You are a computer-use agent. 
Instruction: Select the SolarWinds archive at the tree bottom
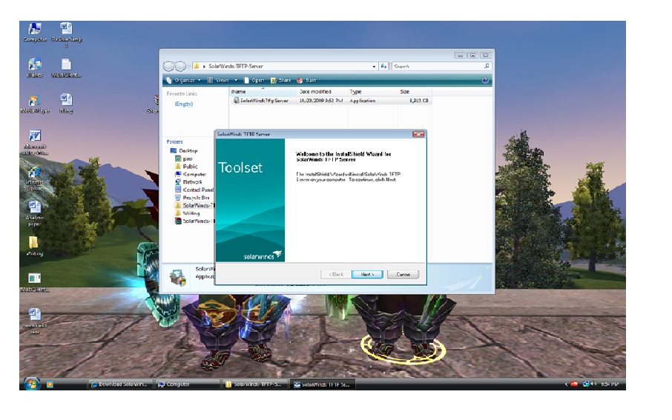pyautogui.click(x=194, y=221)
